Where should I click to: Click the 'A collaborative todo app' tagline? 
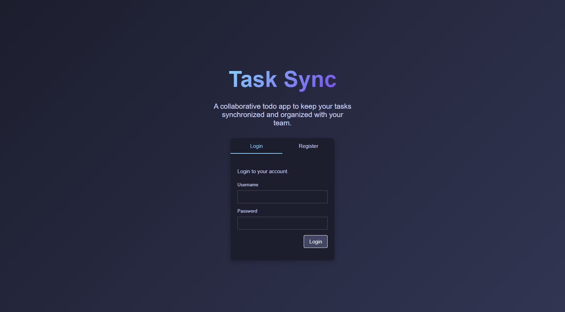(x=282, y=115)
